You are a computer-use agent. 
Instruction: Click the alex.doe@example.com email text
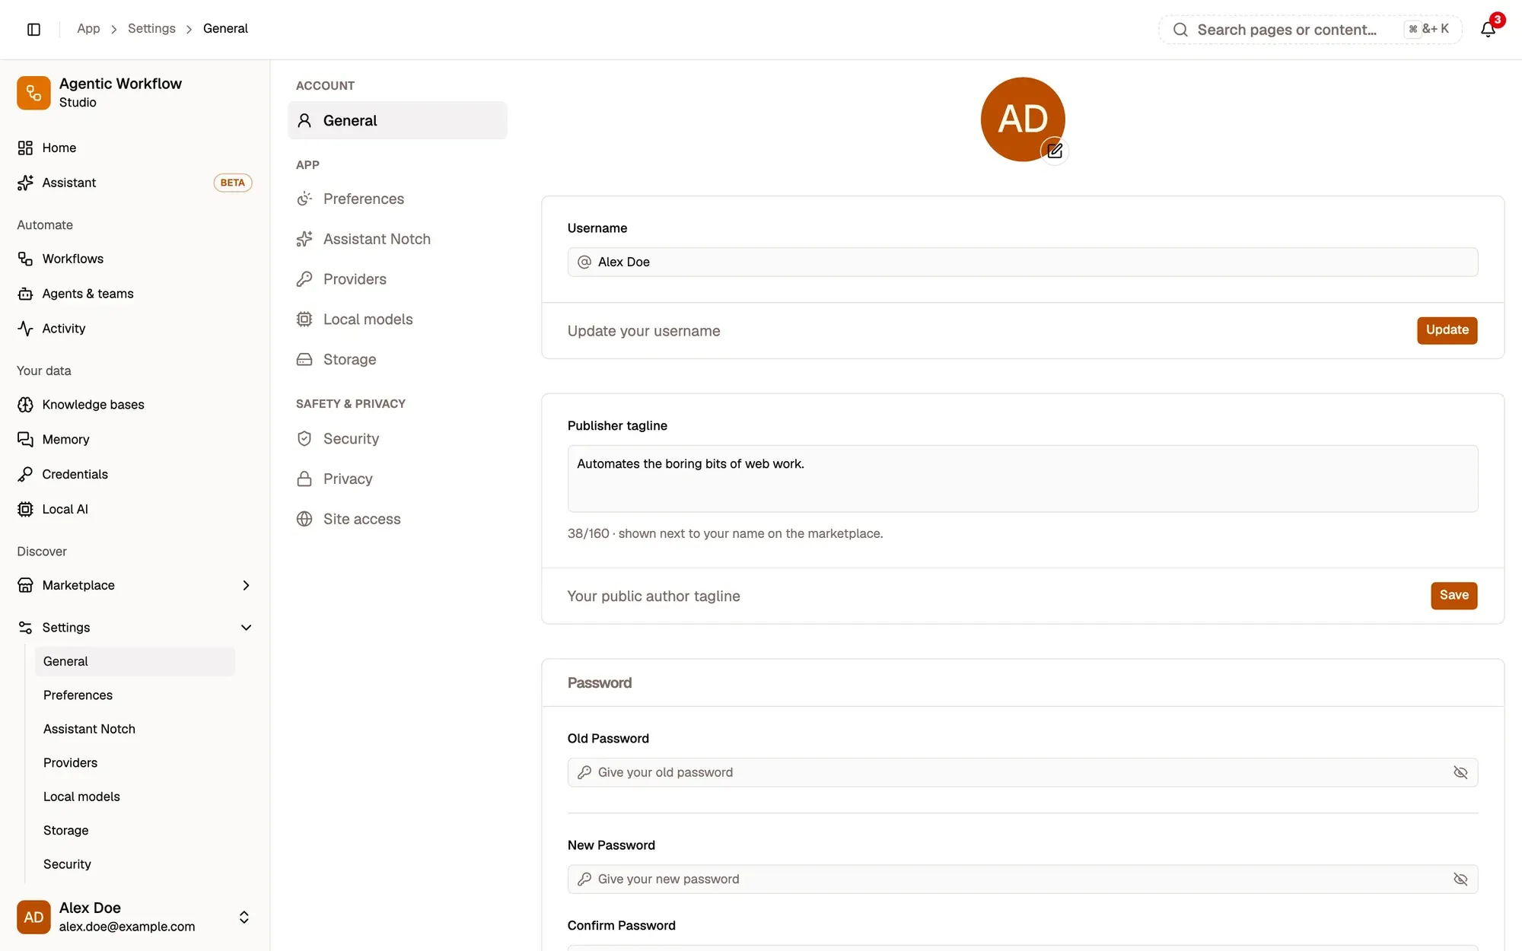tap(127, 927)
